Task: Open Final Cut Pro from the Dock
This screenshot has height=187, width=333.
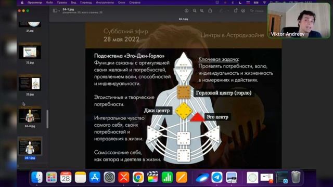Action: (152, 177)
